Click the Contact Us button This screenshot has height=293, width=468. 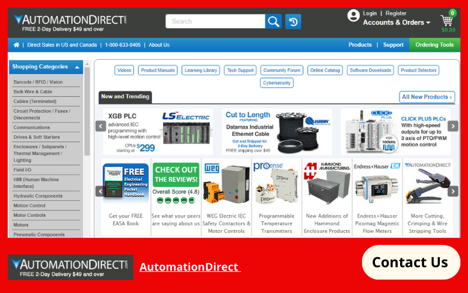tap(411, 262)
